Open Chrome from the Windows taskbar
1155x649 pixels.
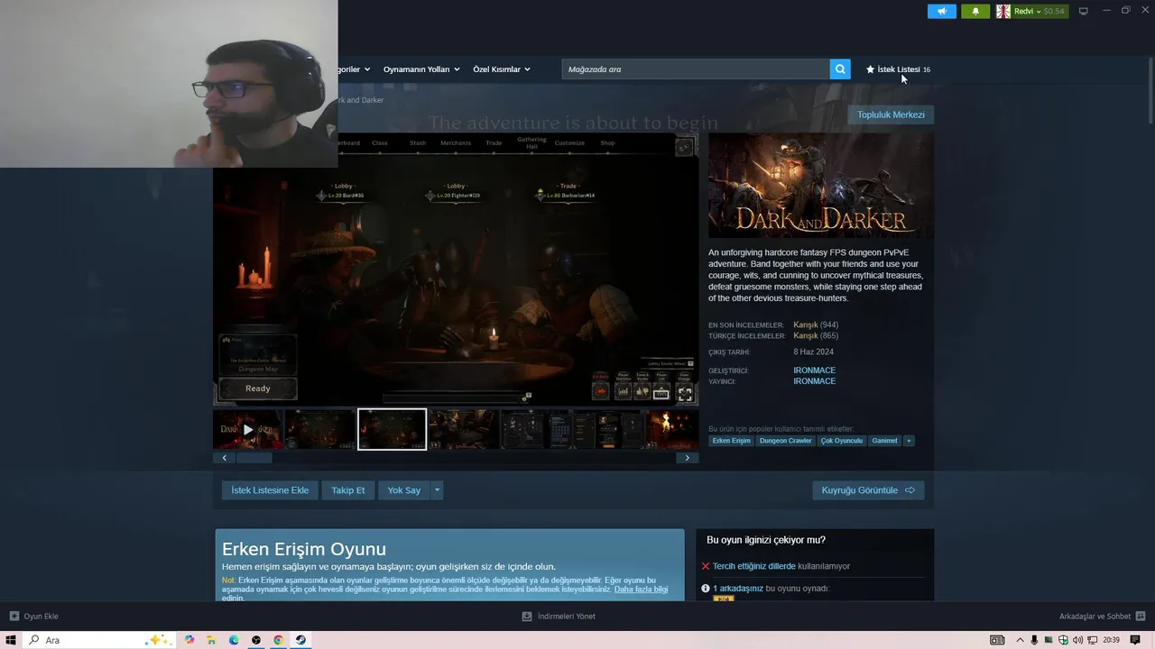pos(278,640)
